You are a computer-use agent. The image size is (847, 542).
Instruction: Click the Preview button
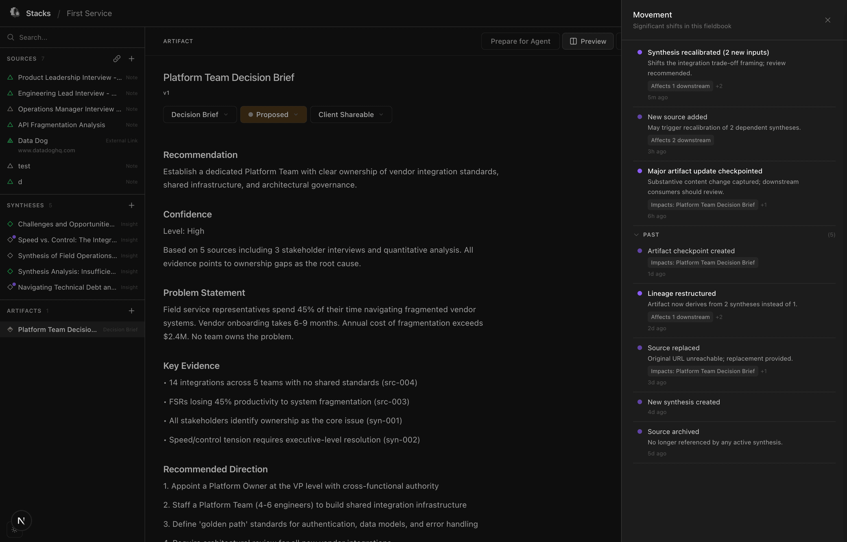pos(588,41)
